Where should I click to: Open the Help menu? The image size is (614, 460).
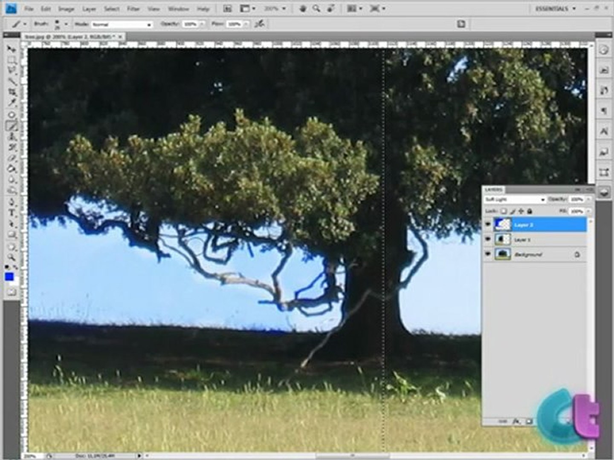tap(203, 9)
